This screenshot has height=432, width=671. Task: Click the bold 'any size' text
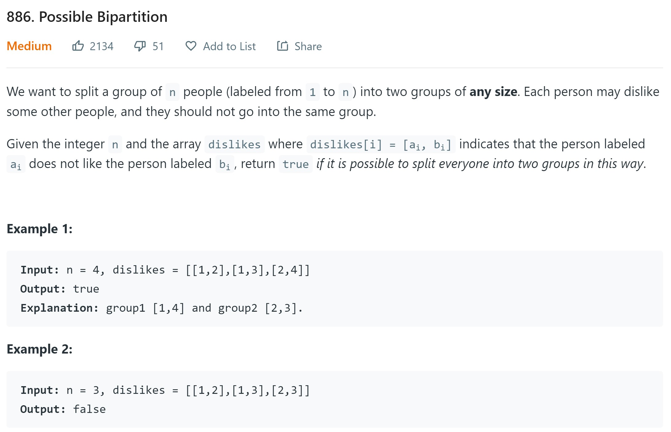pos(493,92)
